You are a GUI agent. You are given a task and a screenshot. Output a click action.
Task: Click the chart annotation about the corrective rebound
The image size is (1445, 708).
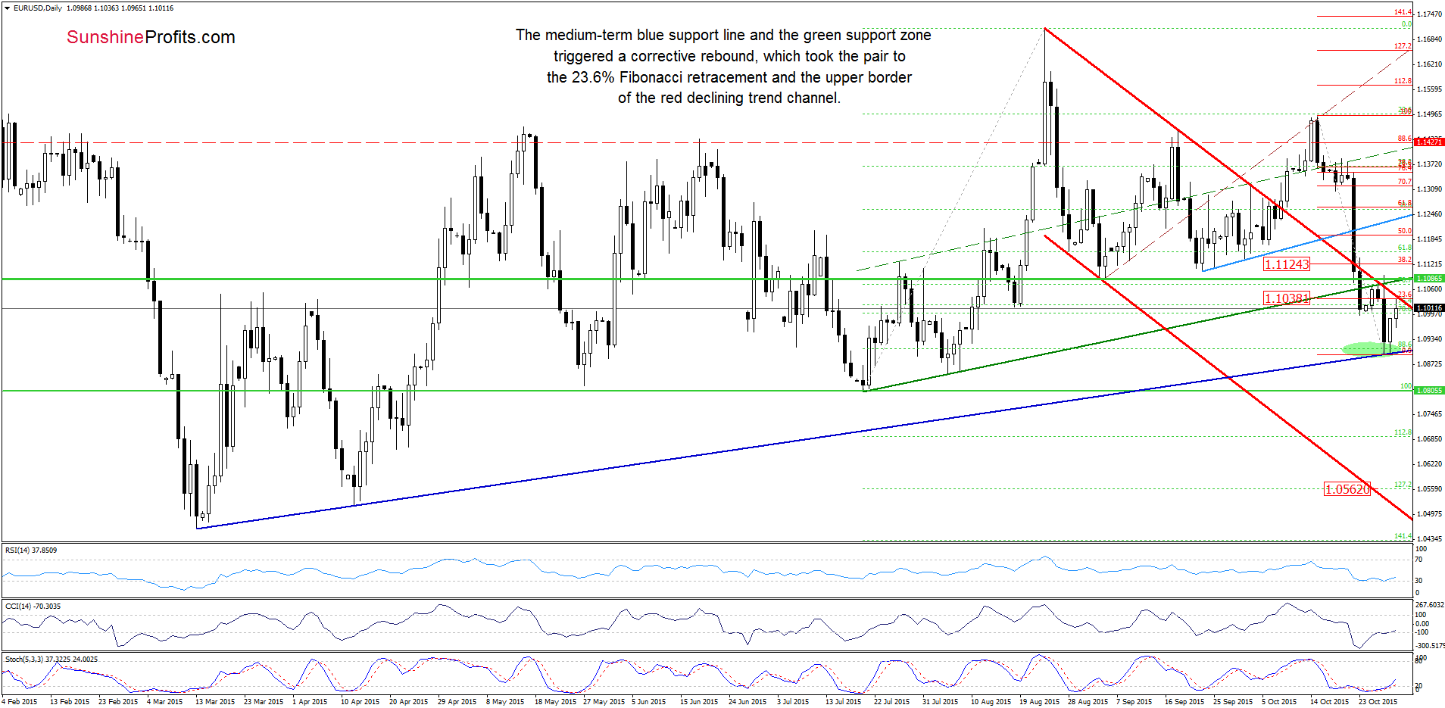[x=724, y=67]
